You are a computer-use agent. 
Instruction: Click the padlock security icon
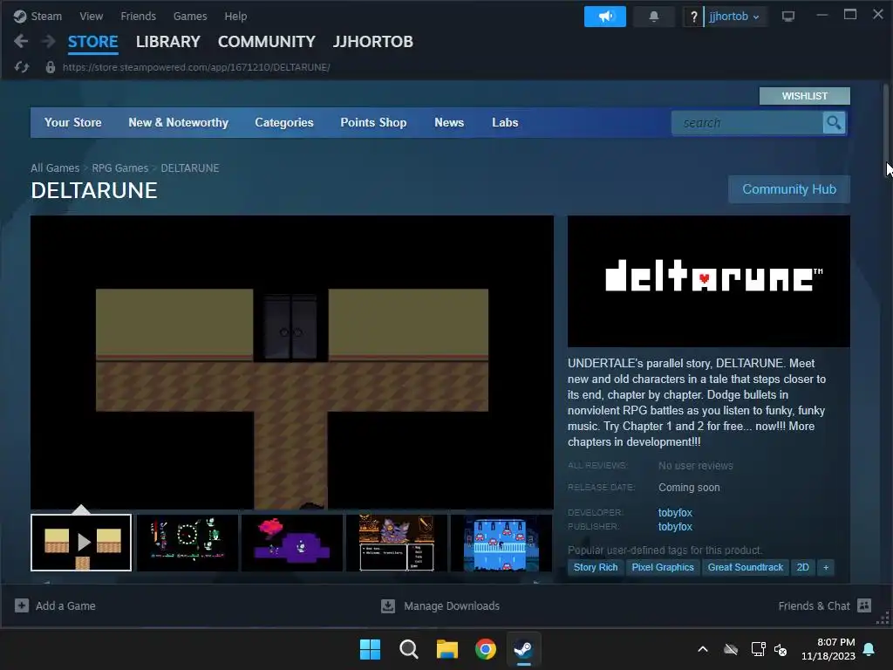(50, 67)
